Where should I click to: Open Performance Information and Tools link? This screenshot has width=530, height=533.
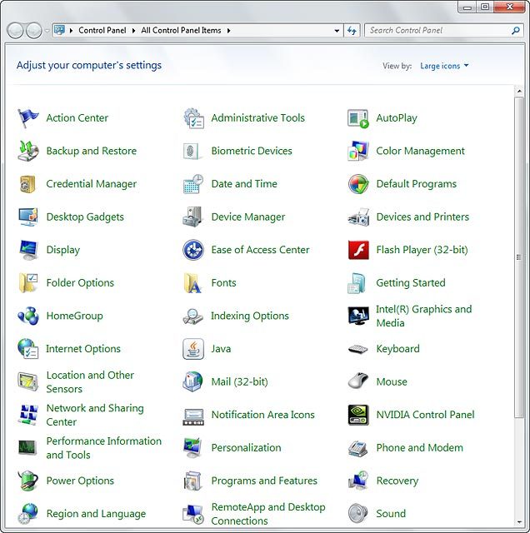(x=104, y=448)
